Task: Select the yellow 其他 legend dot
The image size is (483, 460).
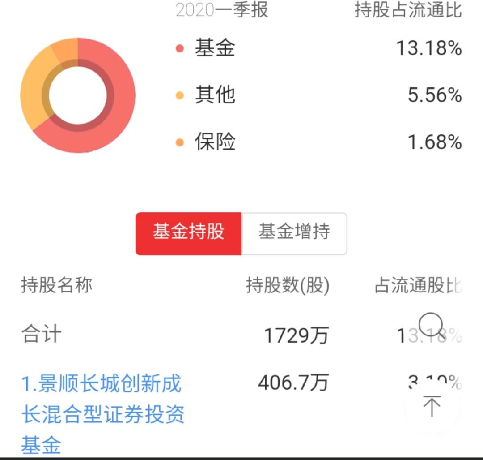Action: pyautogui.click(x=180, y=95)
